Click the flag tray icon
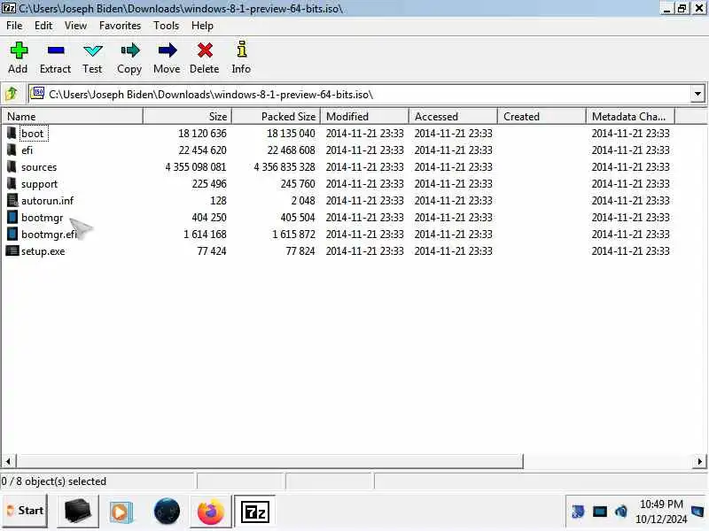 pos(578,512)
